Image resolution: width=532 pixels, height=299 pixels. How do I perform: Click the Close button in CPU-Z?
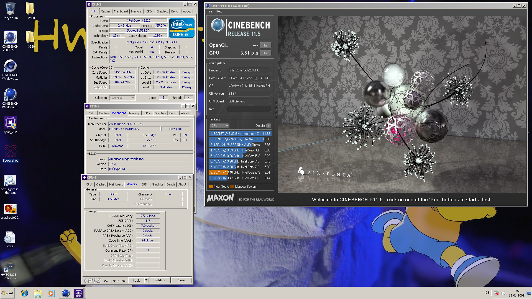[181, 280]
